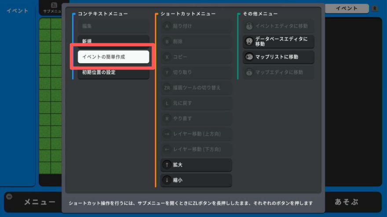Click the レイヤー移動 (上方向) label

coord(197,134)
